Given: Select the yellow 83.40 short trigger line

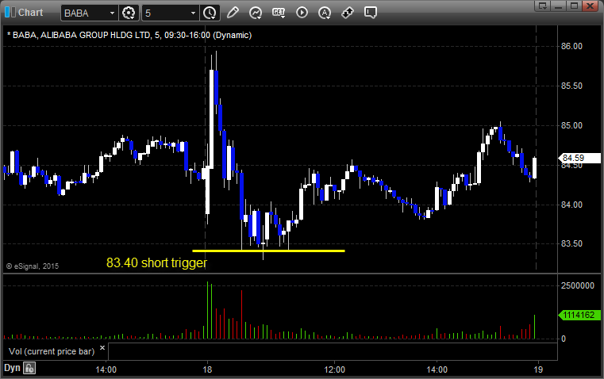Looking at the screenshot, I should pos(268,251).
